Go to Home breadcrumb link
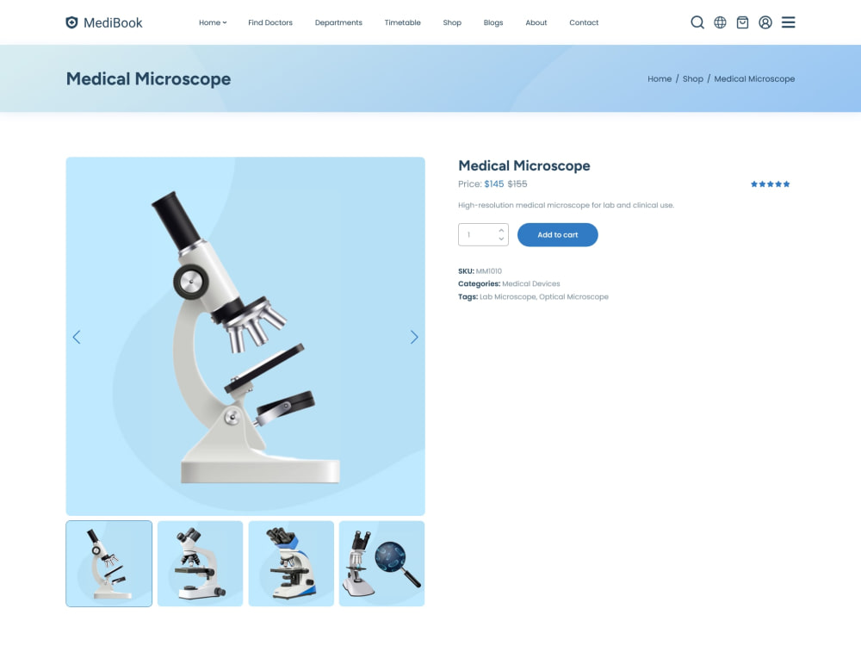The image size is (861, 646). coord(660,78)
